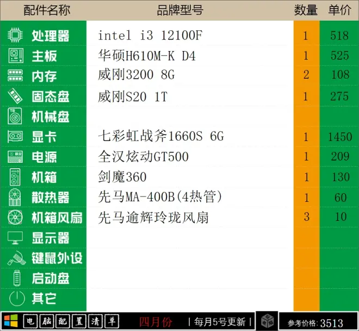
Task: Click the 键鼠外设 peripherals label
Action: point(57,258)
